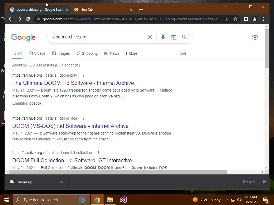274x205 pixels.
Task: Open Visual Studio from the taskbar
Action: (x=123, y=200)
